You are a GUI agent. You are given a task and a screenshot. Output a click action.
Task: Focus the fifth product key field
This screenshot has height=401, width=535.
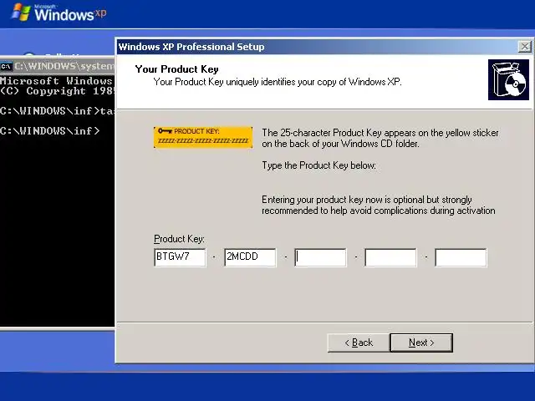click(461, 257)
